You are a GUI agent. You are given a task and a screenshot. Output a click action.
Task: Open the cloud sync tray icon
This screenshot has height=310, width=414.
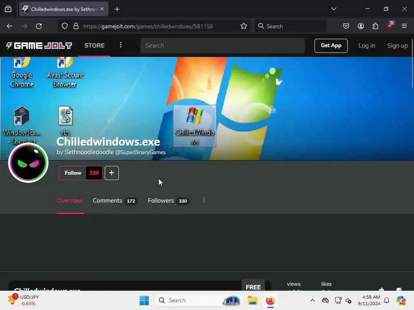pos(325,300)
